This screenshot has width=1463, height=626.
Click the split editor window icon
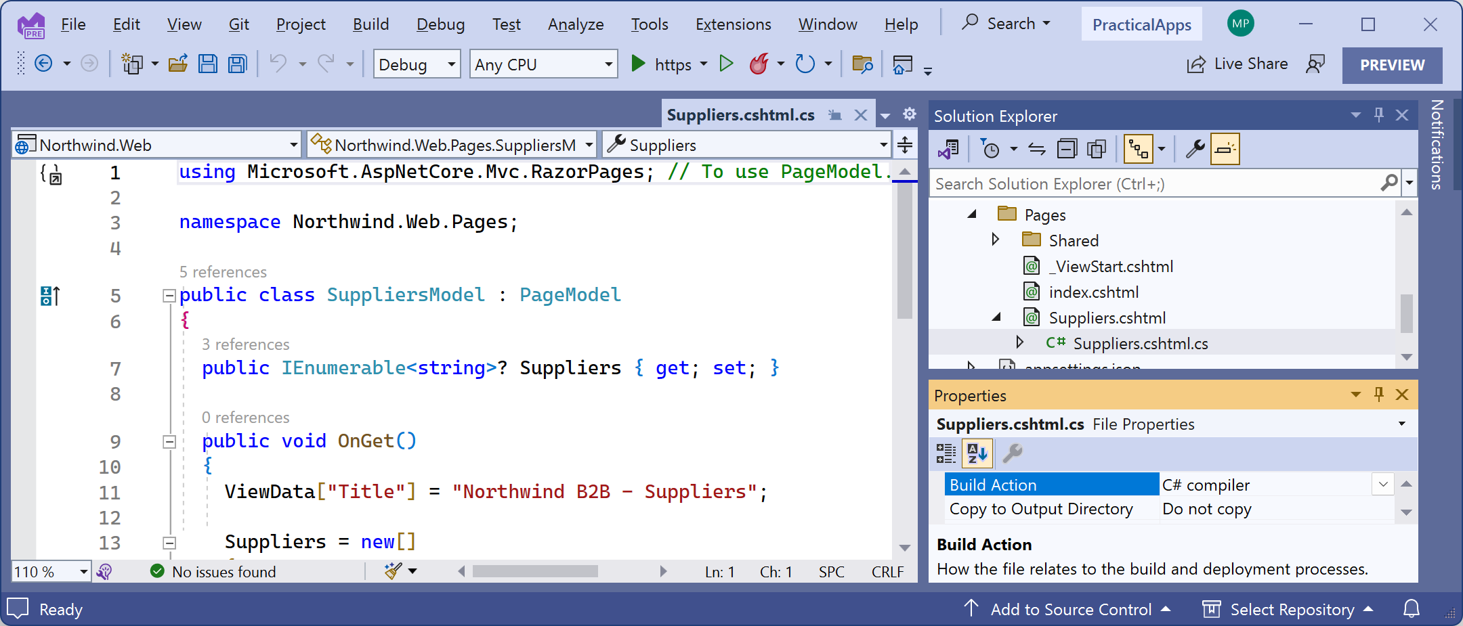coord(905,145)
